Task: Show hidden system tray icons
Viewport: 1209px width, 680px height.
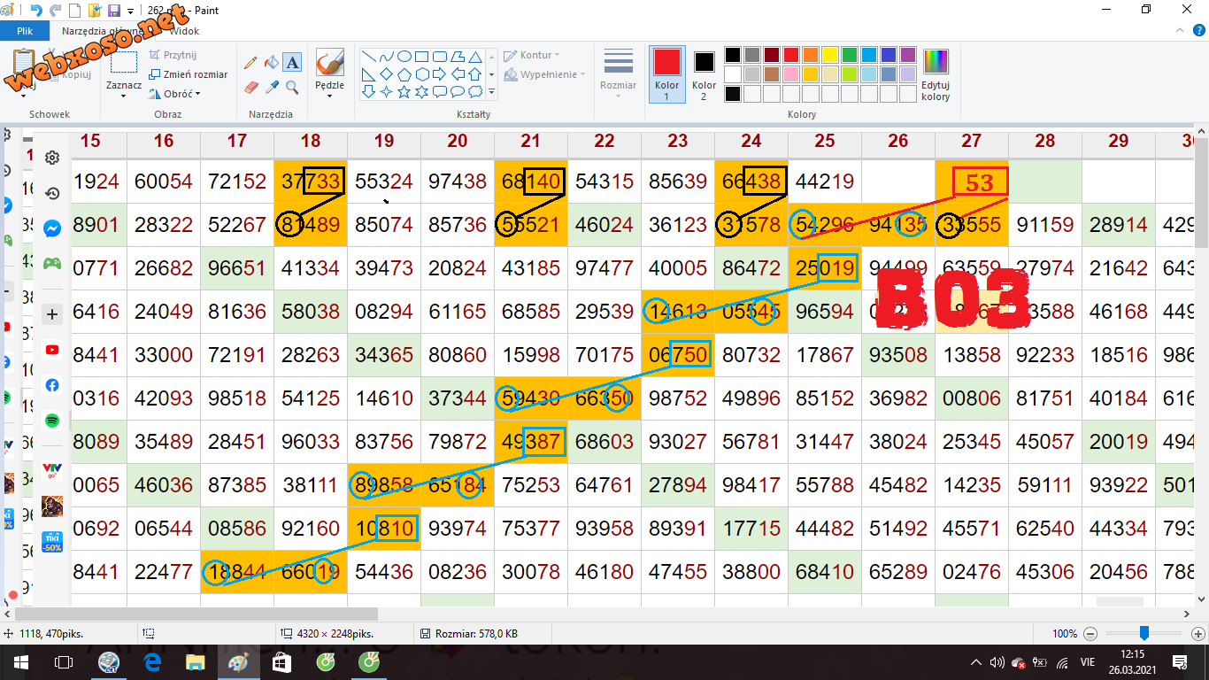Action: coord(976,662)
